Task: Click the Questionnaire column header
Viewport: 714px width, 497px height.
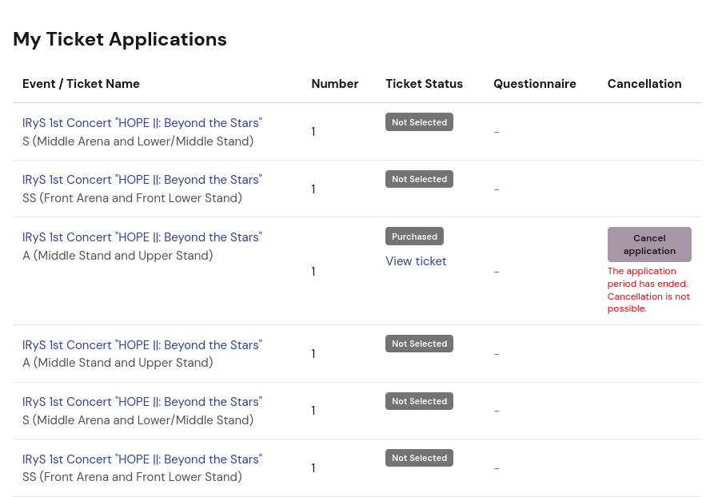Action: (535, 84)
